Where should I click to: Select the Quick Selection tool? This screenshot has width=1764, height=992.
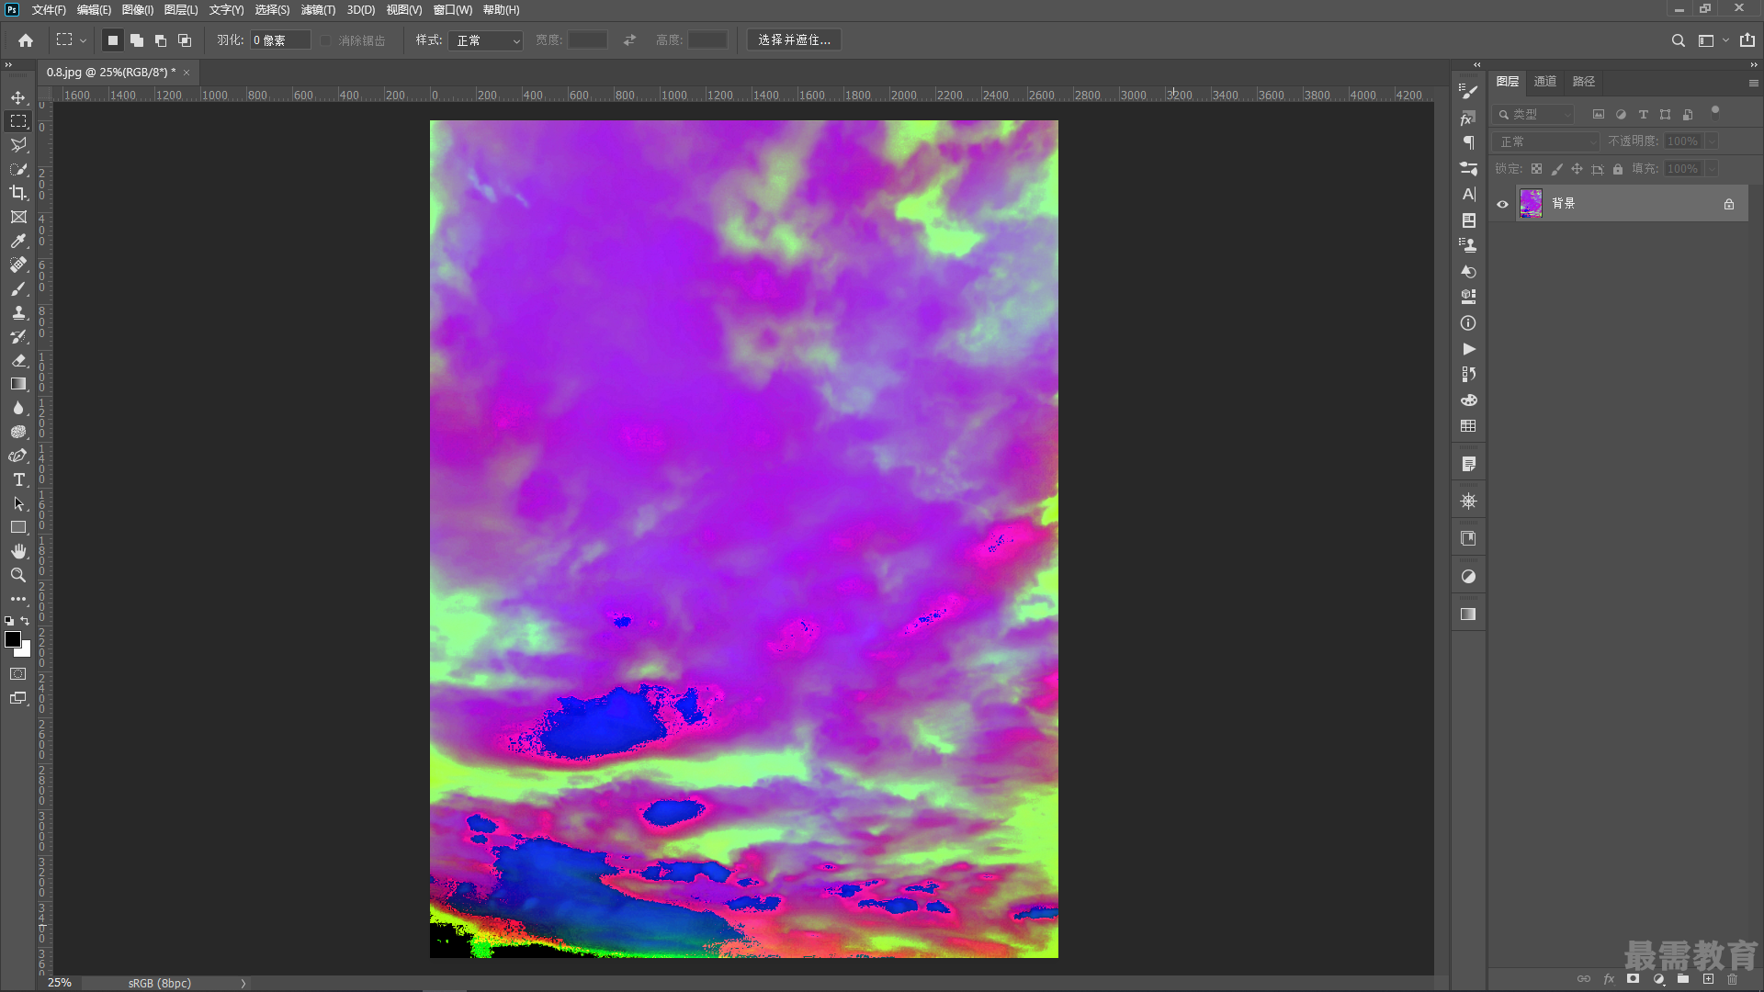click(x=18, y=169)
